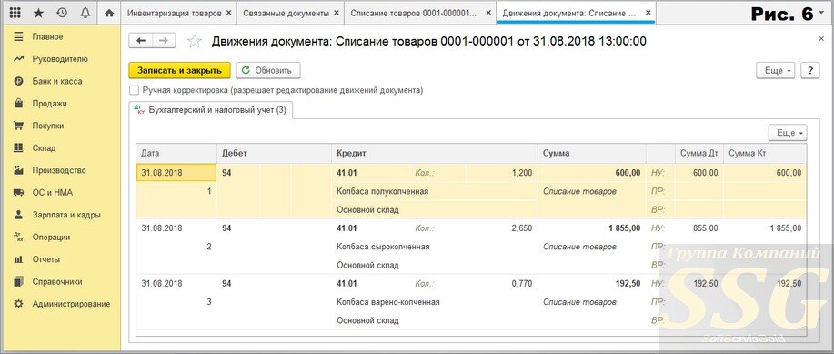Select sum 1 855,00 cell

[591, 228]
